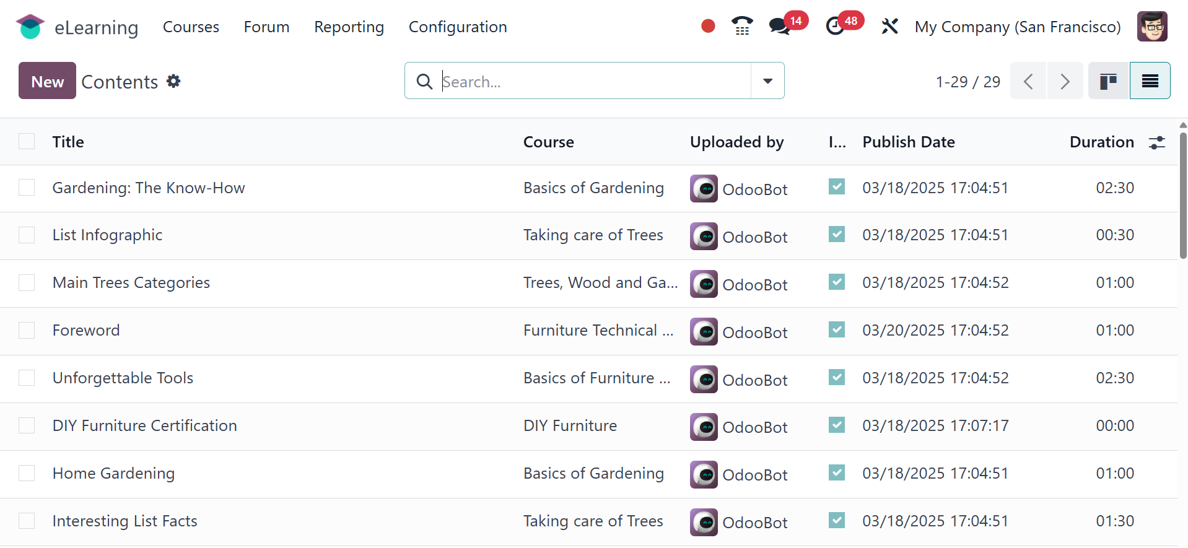
Task: Click the search magnifier icon
Action: click(424, 81)
